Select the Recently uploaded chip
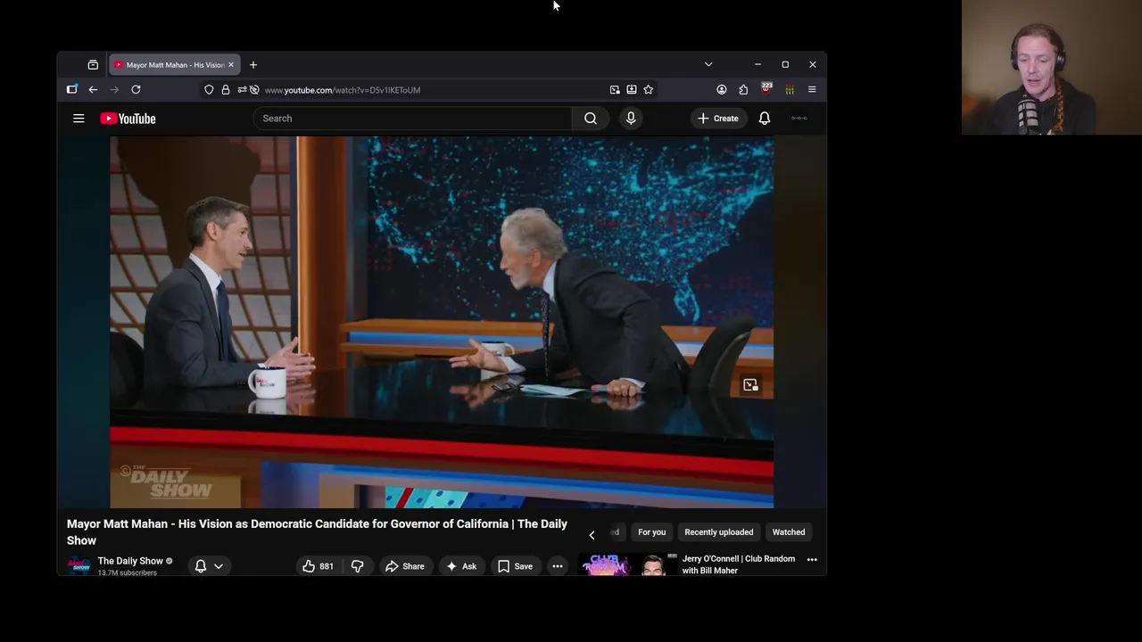The image size is (1142, 642). pyautogui.click(x=719, y=532)
